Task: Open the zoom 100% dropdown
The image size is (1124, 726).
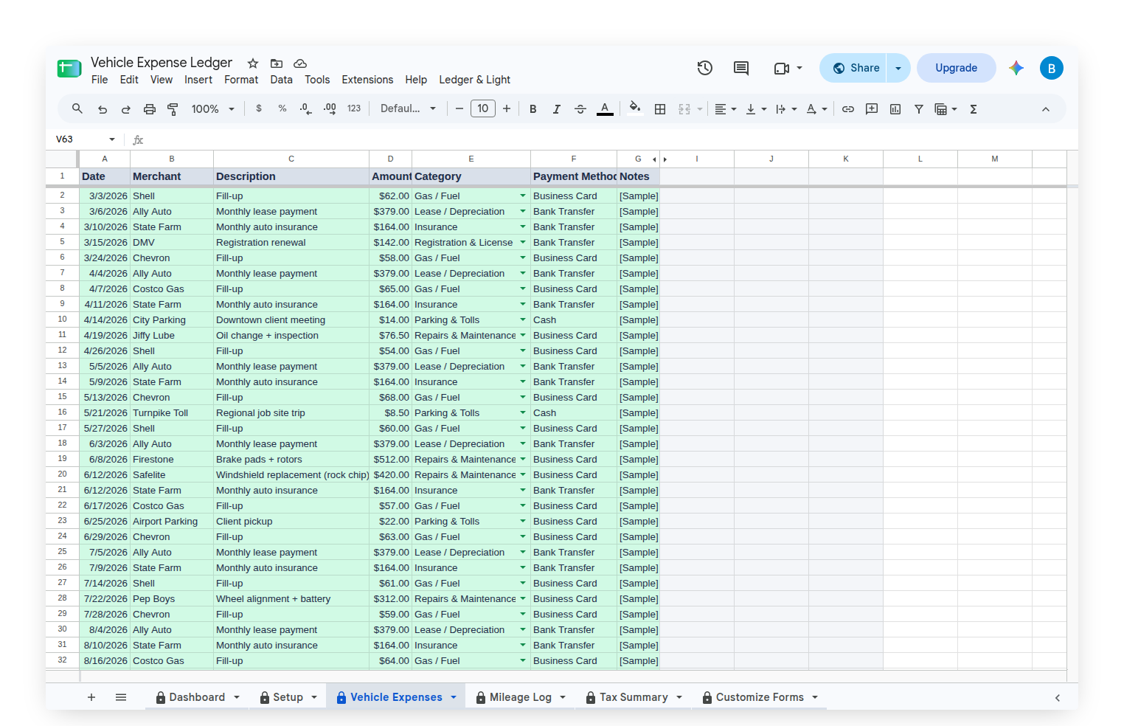Action: [x=212, y=109]
